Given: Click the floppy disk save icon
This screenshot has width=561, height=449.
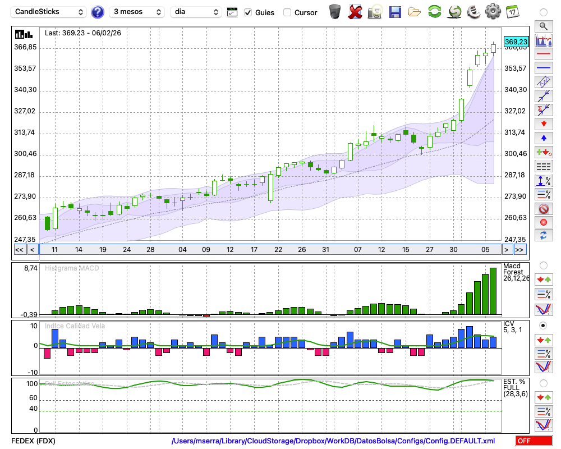Looking at the screenshot, I should [x=395, y=12].
